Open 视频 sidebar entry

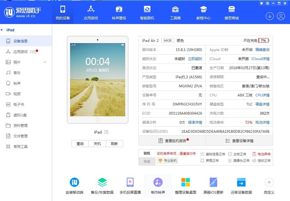click(26, 94)
